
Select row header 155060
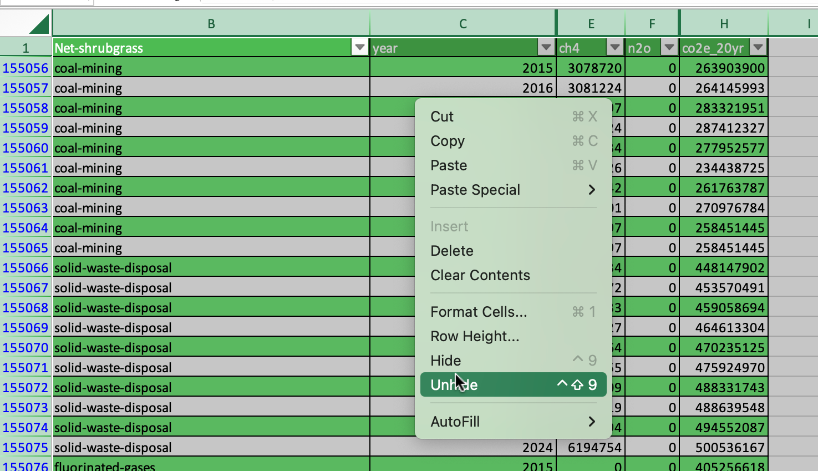(x=26, y=148)
